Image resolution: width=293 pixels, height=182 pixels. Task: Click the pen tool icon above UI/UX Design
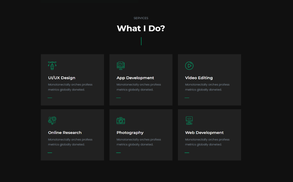[x=52, y=66]
